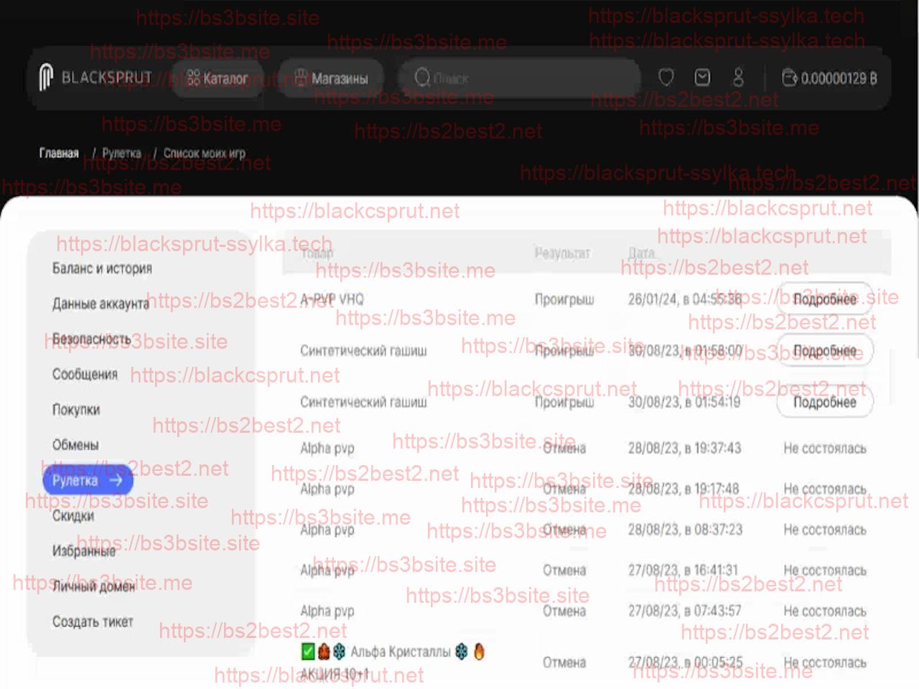Go to Рулетка breadcrumb
919x689 pixels.
[x=121, y=153]
